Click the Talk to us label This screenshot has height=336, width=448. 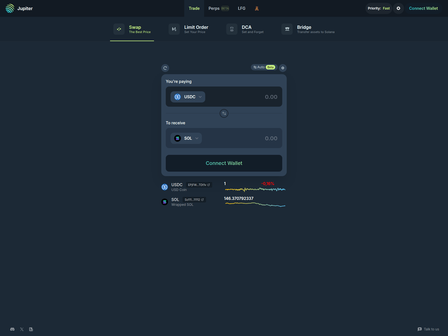tap(431, 329)
